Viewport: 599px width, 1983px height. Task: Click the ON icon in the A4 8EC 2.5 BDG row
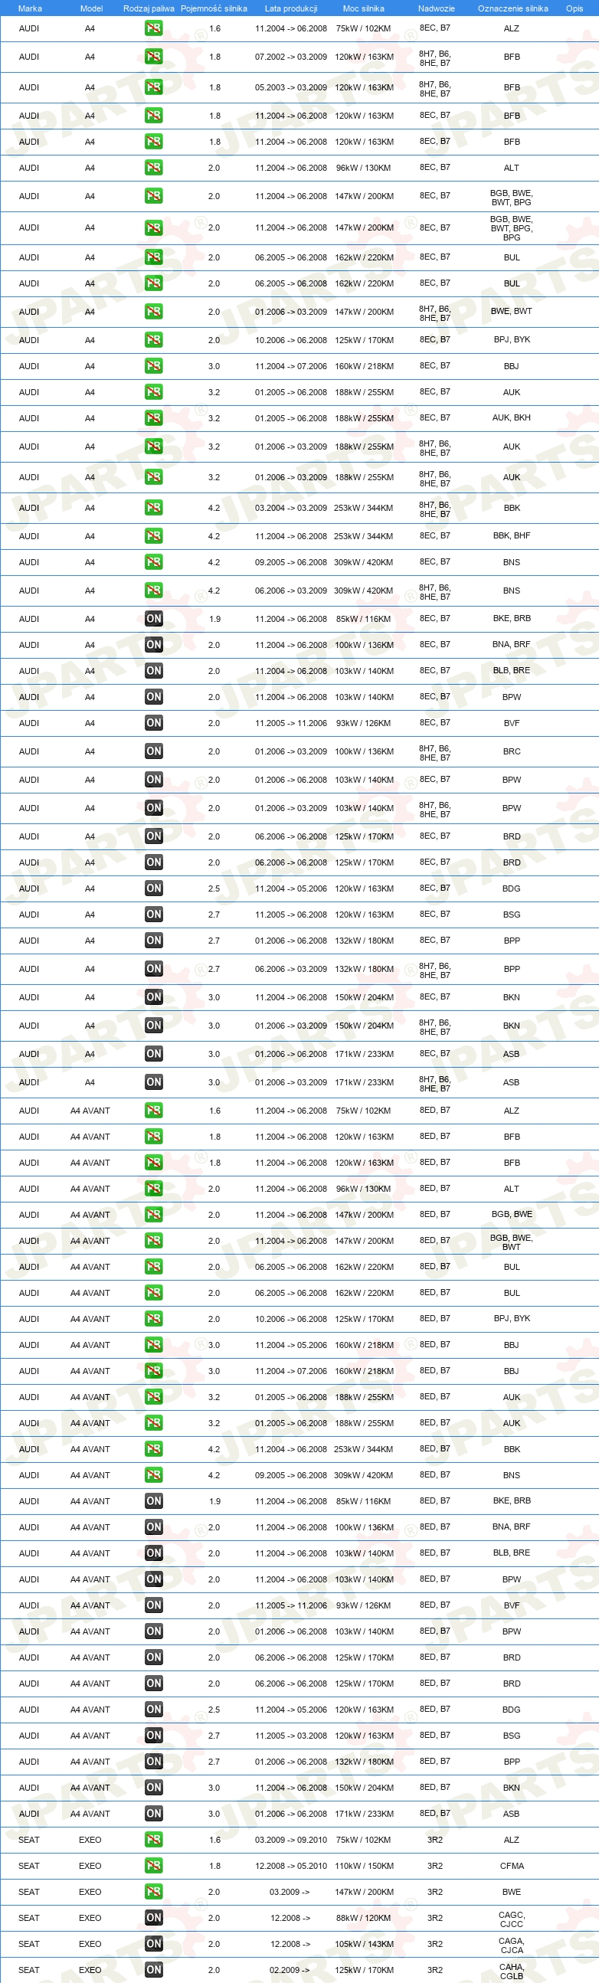(153, 888)
